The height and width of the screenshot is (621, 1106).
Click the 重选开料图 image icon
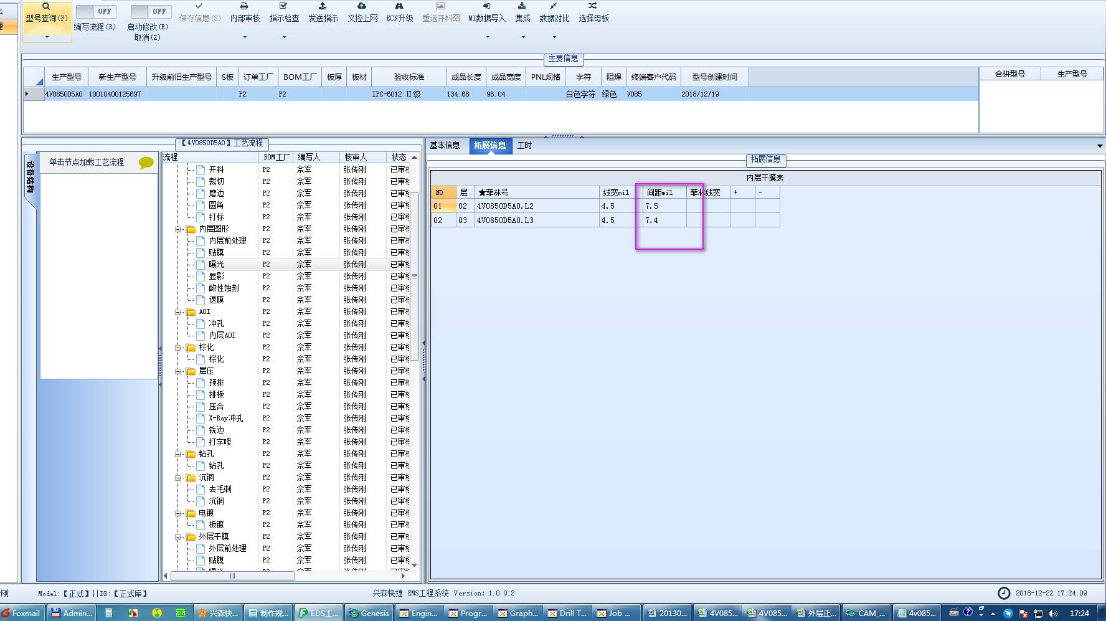click(440, 6)
